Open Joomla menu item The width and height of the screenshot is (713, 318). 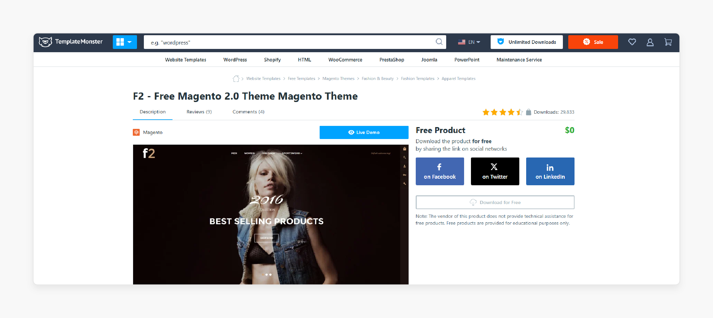pyautogui.click(x=429, y=60)
